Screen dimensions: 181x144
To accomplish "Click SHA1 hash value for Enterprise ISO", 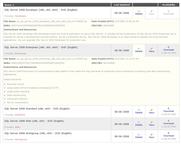I will (x=38, y=63).
